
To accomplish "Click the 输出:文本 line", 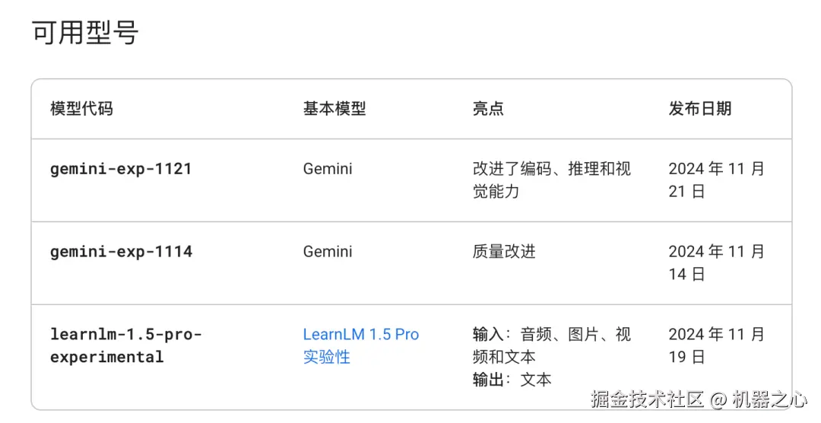I will (512, 380).
